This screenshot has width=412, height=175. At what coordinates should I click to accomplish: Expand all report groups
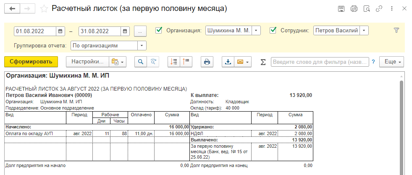pyautogui.click(x=173, y=62)
